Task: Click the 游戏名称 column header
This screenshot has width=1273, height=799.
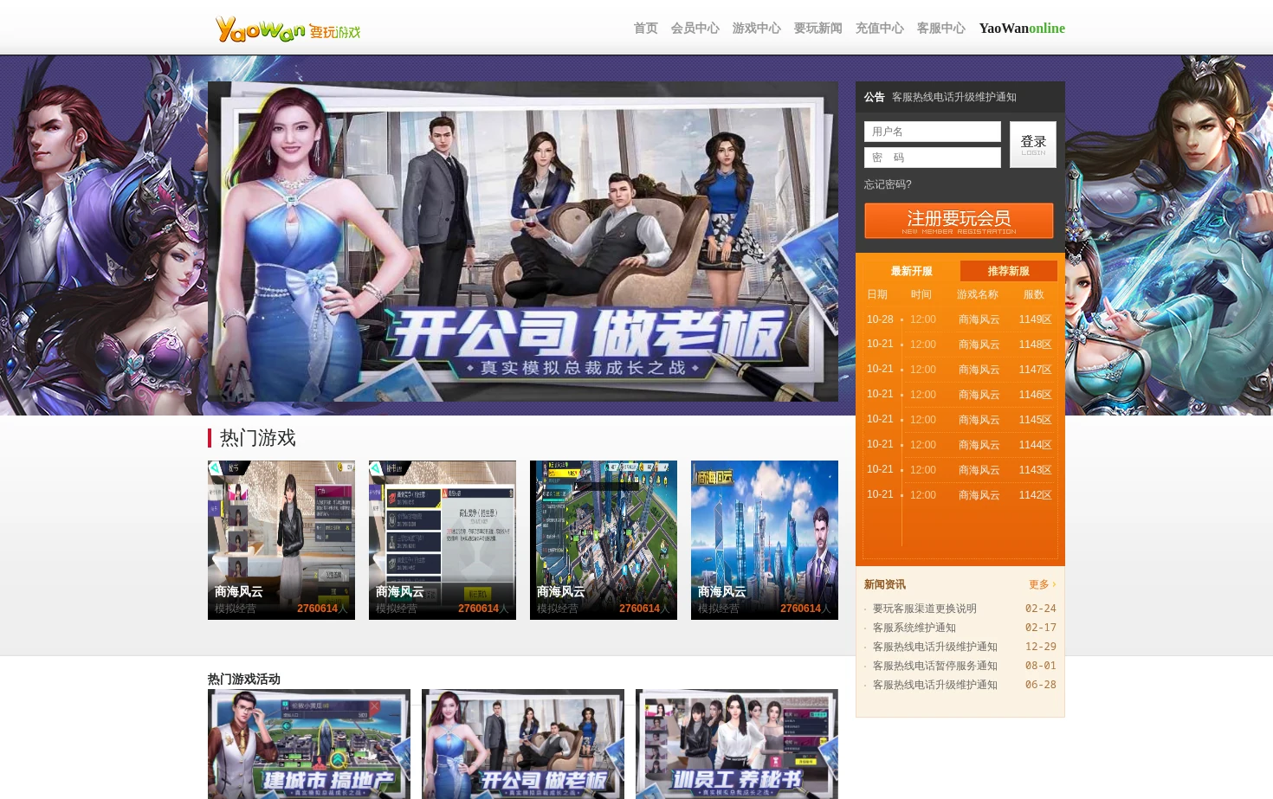Action: click(977, 294)
